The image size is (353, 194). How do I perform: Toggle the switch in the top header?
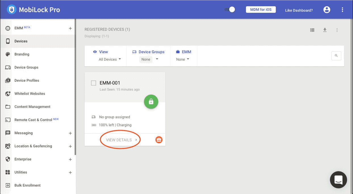230,10
